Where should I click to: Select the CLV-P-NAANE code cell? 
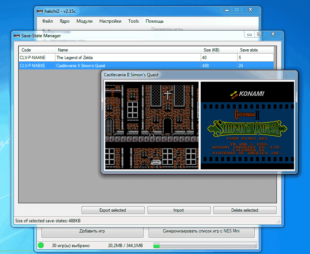(37, 58)
